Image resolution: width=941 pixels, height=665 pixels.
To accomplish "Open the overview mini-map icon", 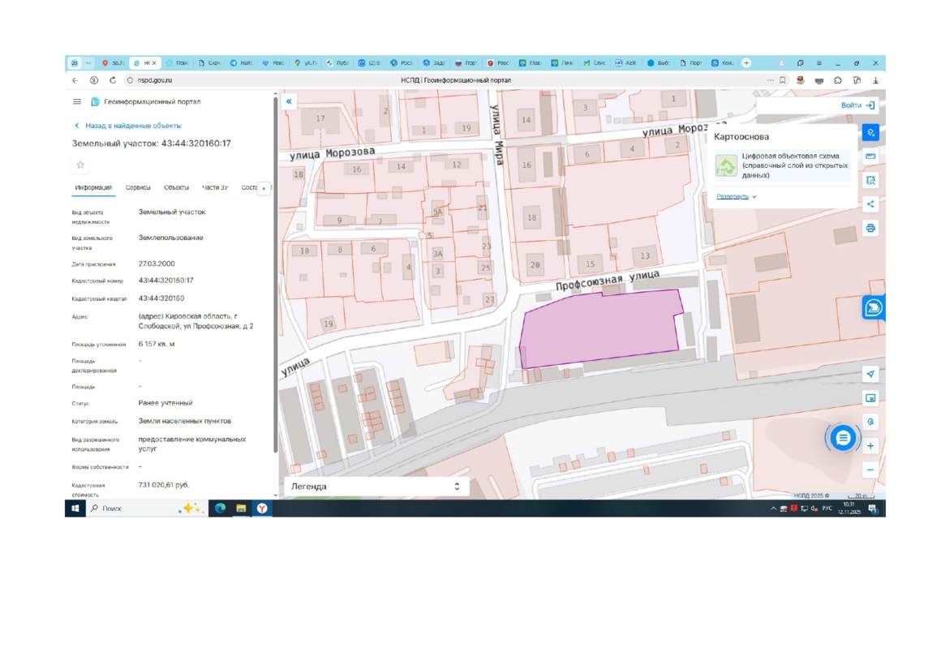I will (x=870, y=398).
